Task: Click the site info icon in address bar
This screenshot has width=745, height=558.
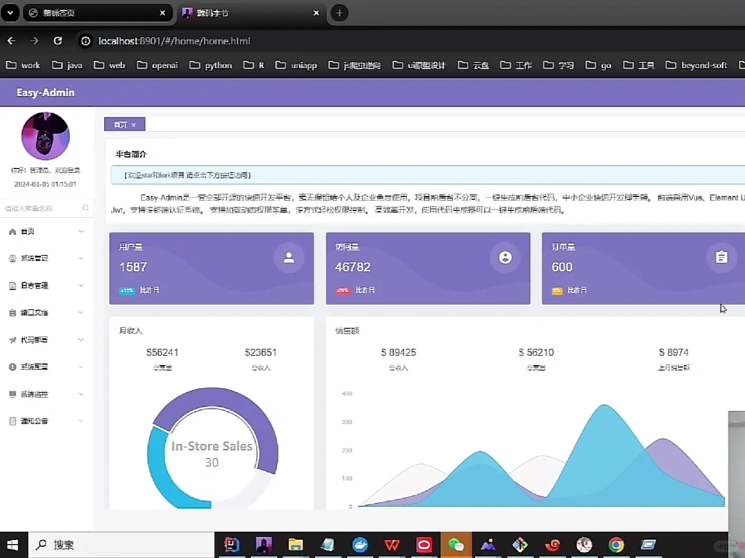Action: click(86, 41)
